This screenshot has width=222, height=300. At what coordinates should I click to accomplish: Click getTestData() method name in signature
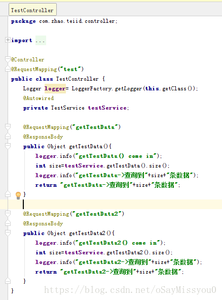[x=86, y=146]
